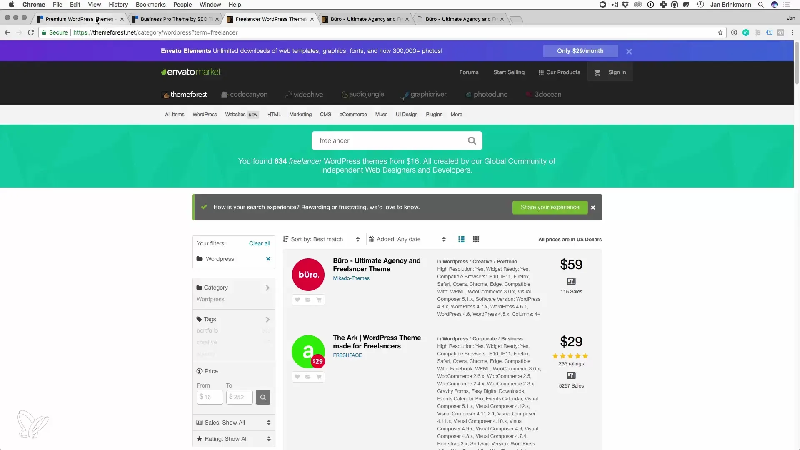Add Büro theme to collection folder icon

(x=308, y=300)
